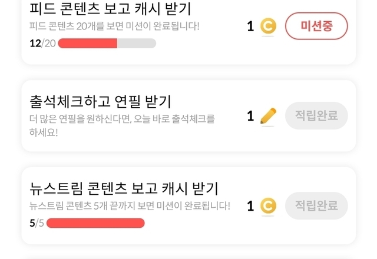The width and height of the screenshot is (377, 259).
Task: Click the newstream mission progress bar
Action: [x=95, y=223]
